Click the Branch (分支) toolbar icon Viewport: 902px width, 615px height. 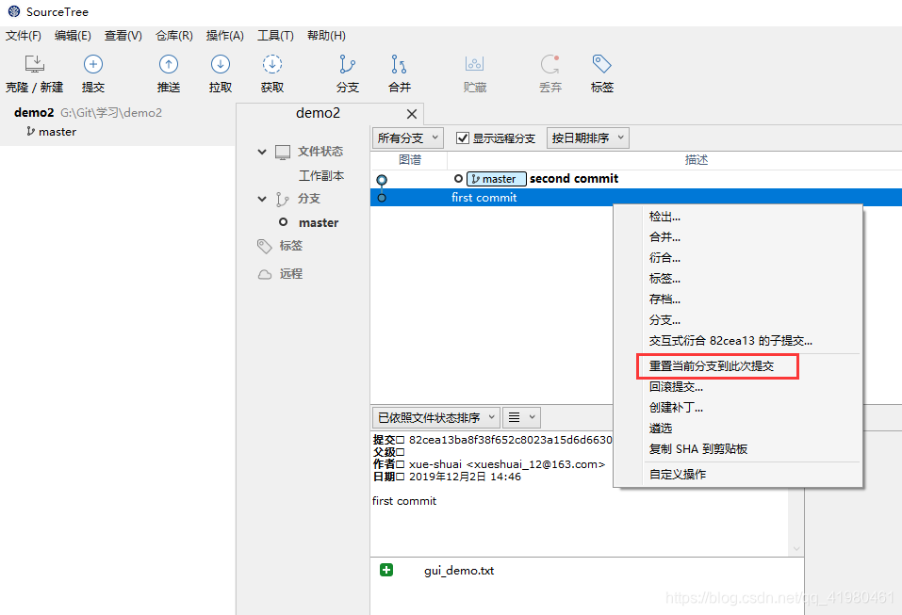[347, 64]
